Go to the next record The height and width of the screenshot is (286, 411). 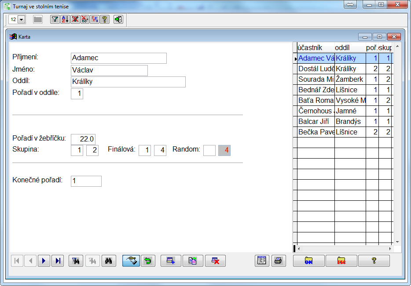44,261
